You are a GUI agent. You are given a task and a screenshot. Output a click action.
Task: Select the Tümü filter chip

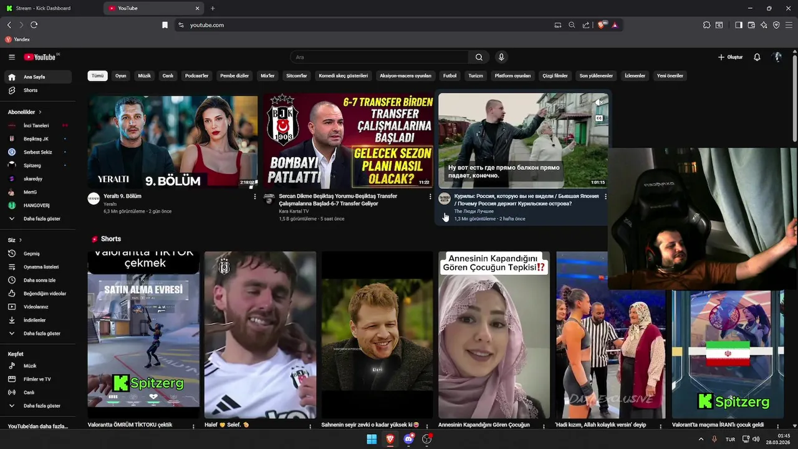click(x=98, y=75)
